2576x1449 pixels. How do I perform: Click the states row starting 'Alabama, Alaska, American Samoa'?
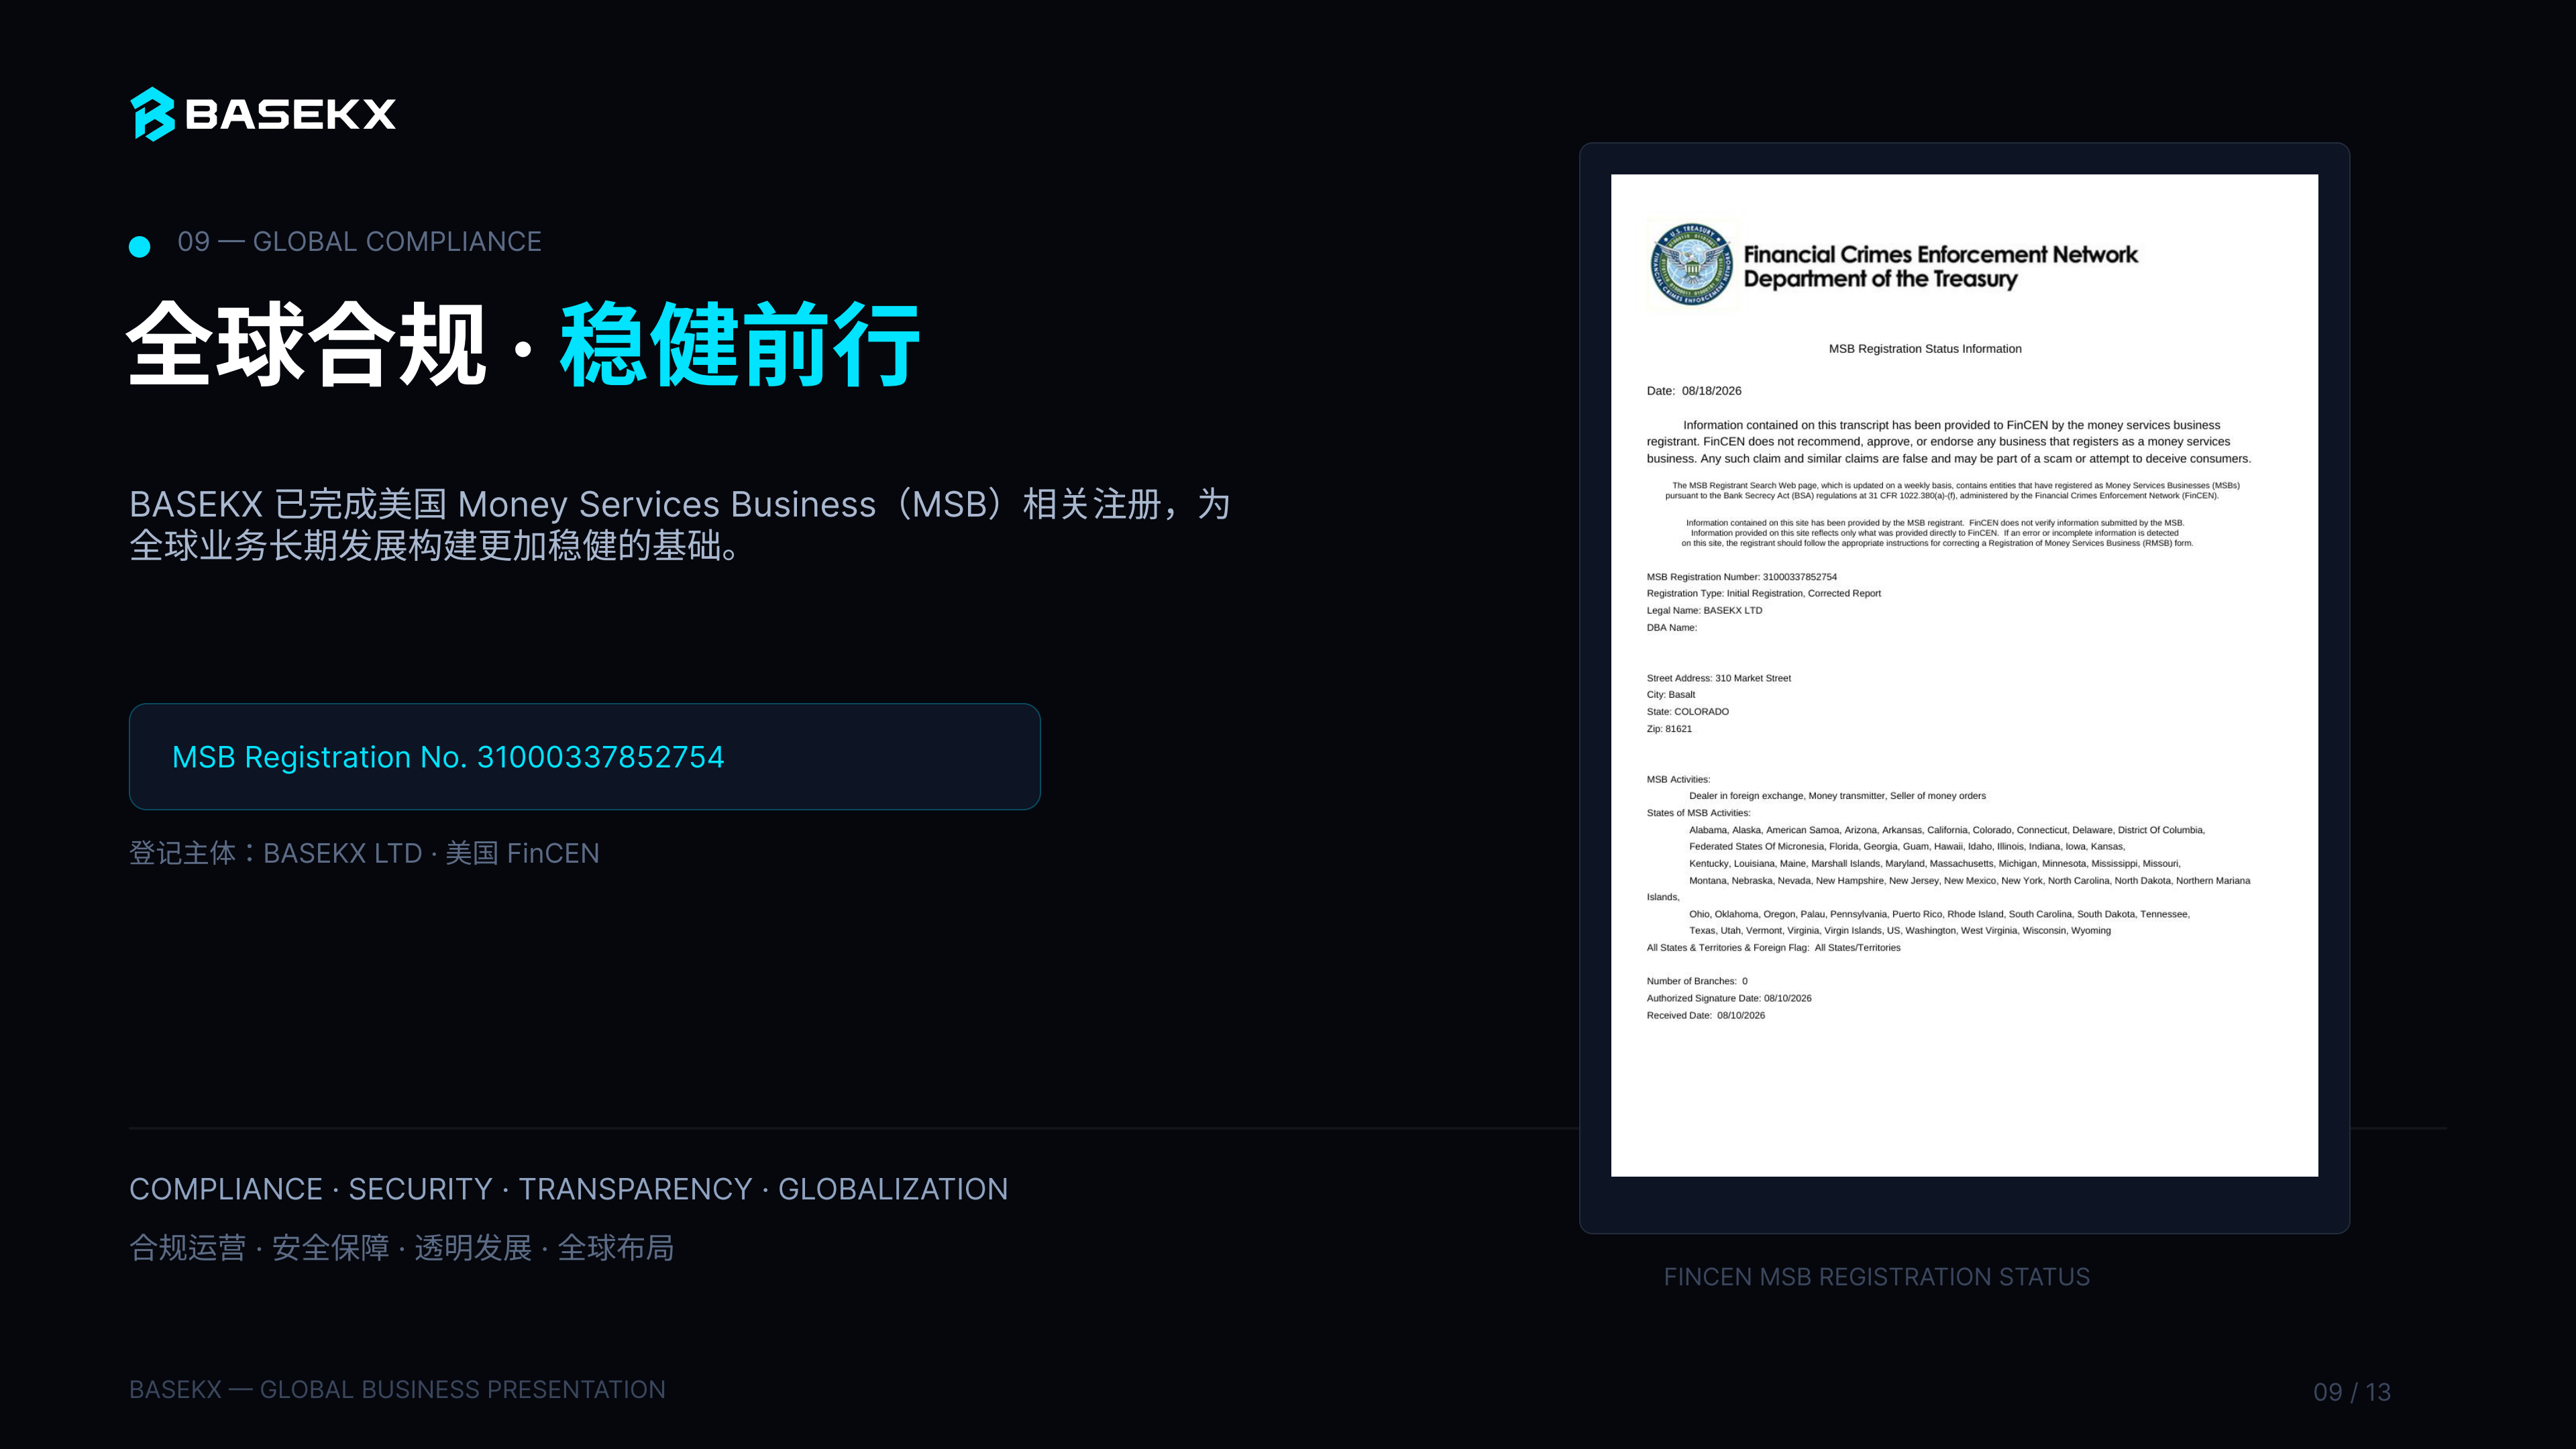(1947, 830)
